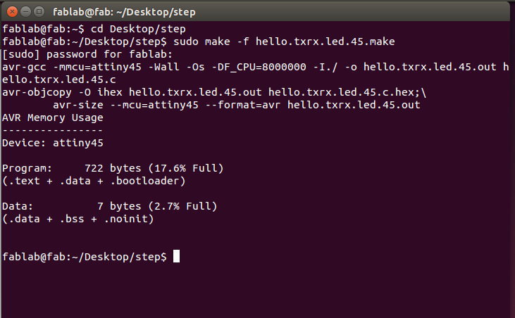Click the last prompt 'fablab@fab:~/Desktop/step$'
515x318 pixels.
coord(85,257)
